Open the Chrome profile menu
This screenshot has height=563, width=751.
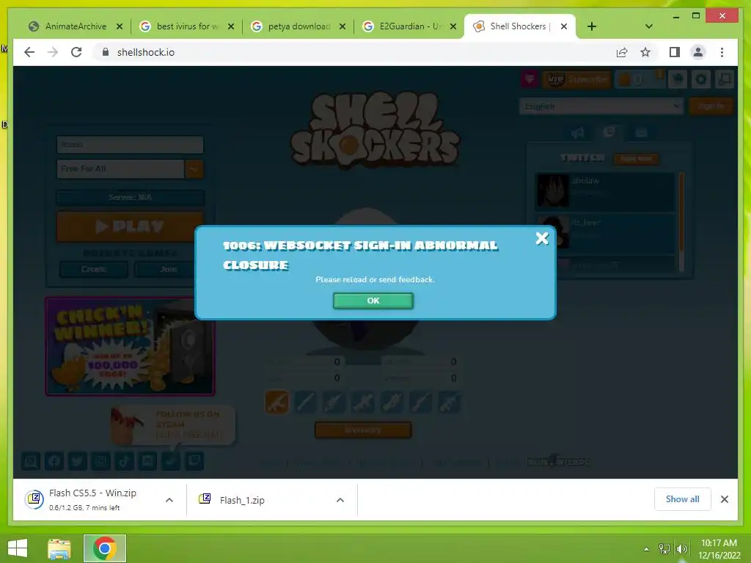pos(698,52)
